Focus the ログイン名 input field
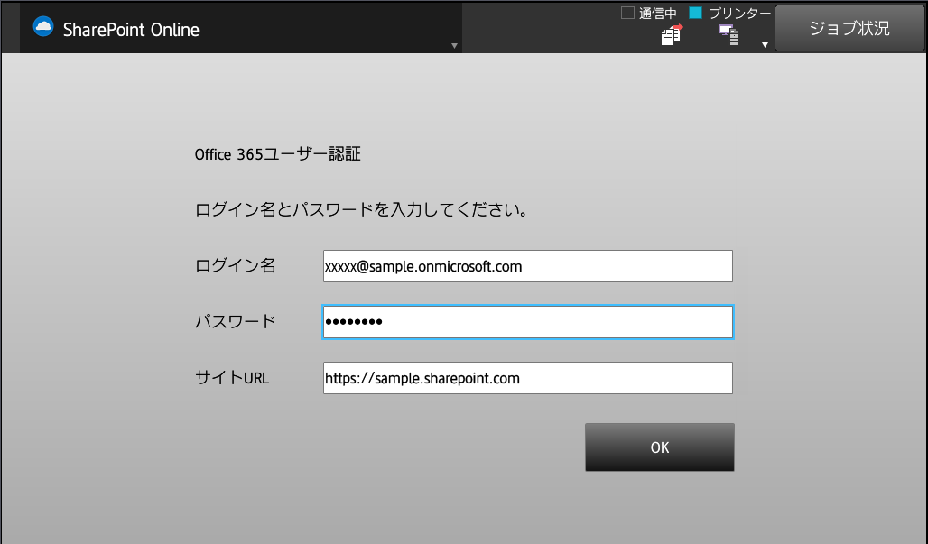928x544 pixels. point(527,266)
